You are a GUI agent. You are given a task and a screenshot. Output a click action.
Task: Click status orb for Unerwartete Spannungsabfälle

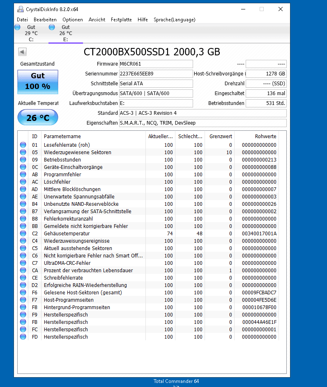pyautogui.click(x=23, y=197)
